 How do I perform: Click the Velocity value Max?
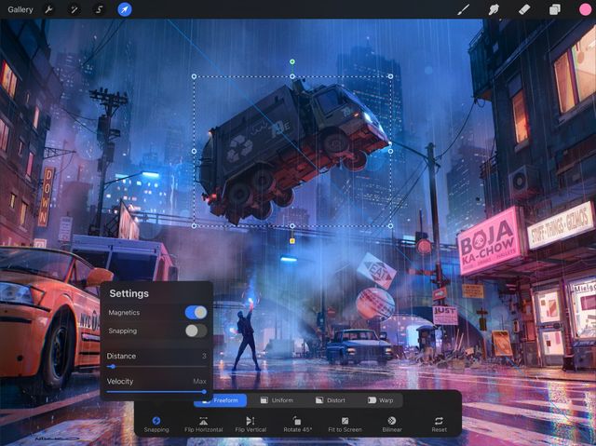click(x=199, y=381)
